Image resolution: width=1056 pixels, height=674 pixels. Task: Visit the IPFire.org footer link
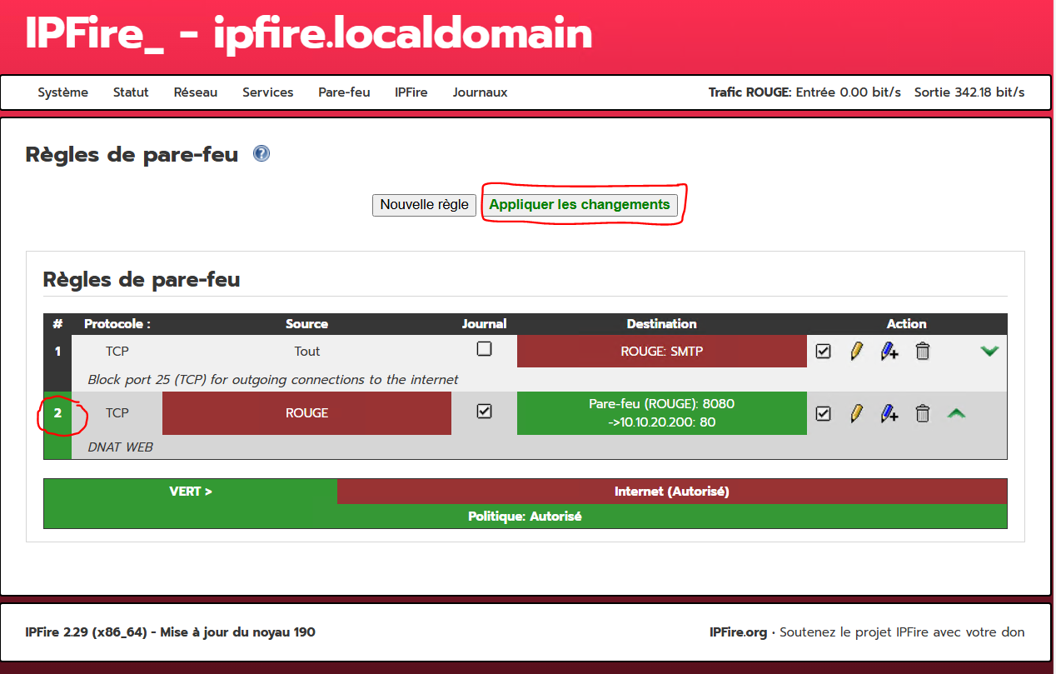pyautogui.click(x=738, y=632)
